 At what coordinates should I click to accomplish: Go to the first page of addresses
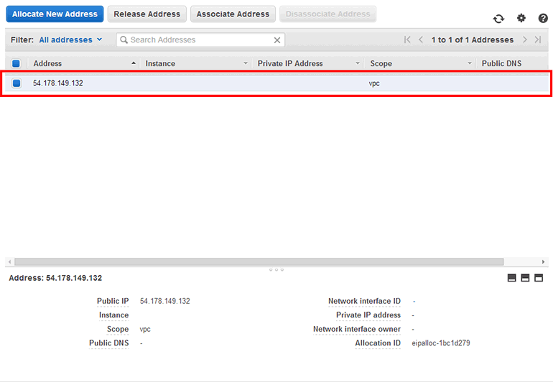point(408,40)
